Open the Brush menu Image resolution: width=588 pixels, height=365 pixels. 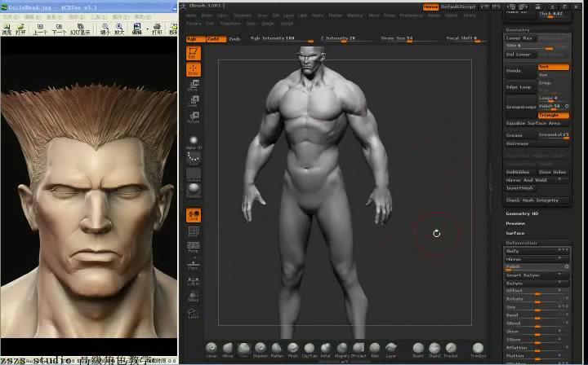207,15
